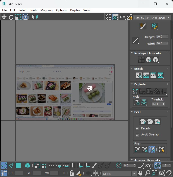Viewport: 173px width, 177px height.
Task: Edit the weld Threshold value
Action: pyautogui.click(x=157, y=104)
